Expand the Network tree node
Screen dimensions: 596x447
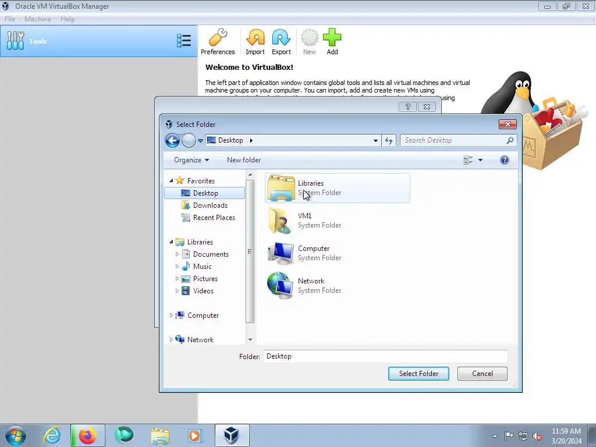(171, 339)
